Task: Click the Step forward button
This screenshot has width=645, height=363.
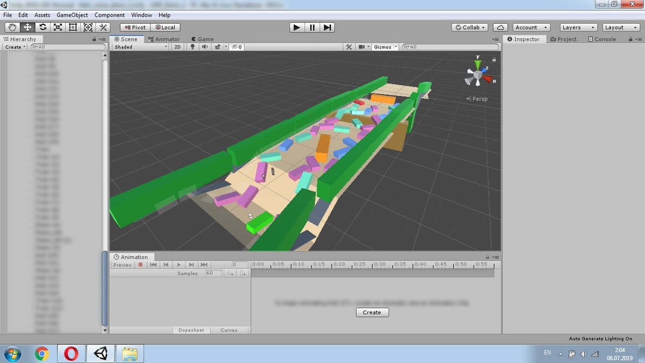Action: pos(327,27)
